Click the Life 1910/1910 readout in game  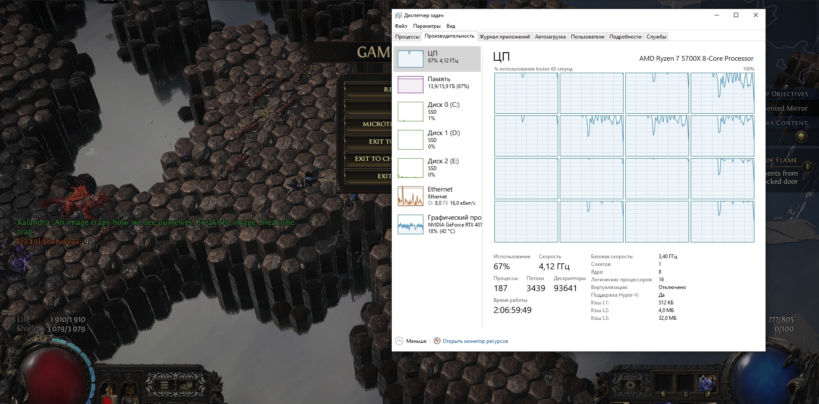coord(51,319)
